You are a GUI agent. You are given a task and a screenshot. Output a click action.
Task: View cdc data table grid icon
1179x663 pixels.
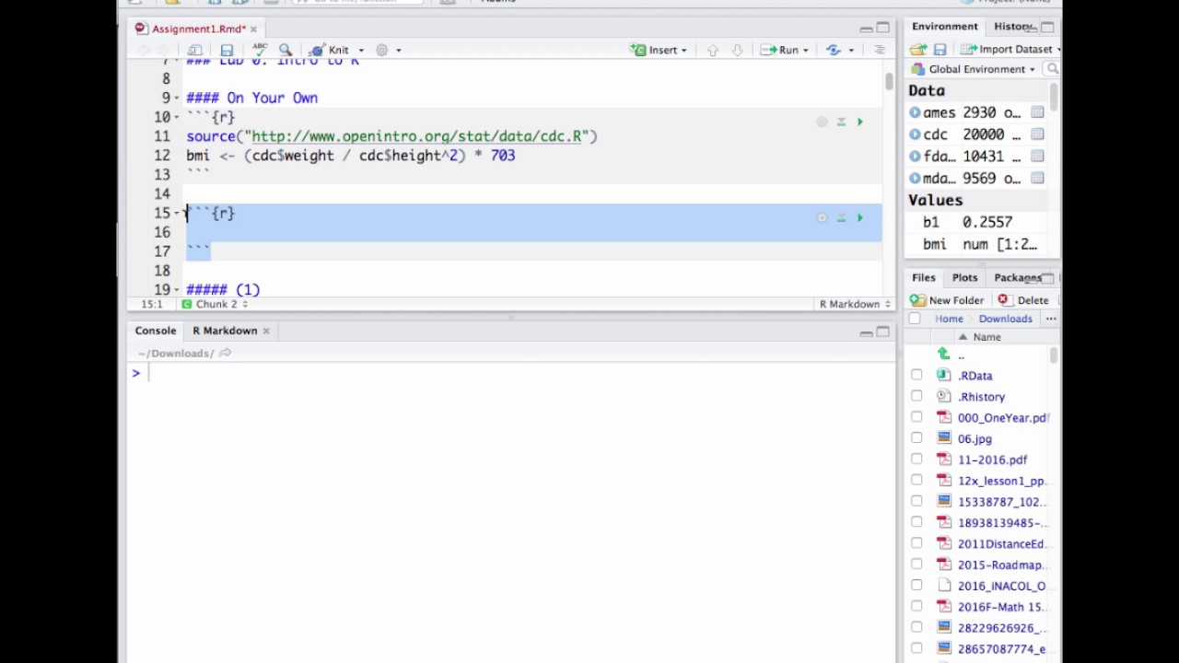(x=1037, y=134)
